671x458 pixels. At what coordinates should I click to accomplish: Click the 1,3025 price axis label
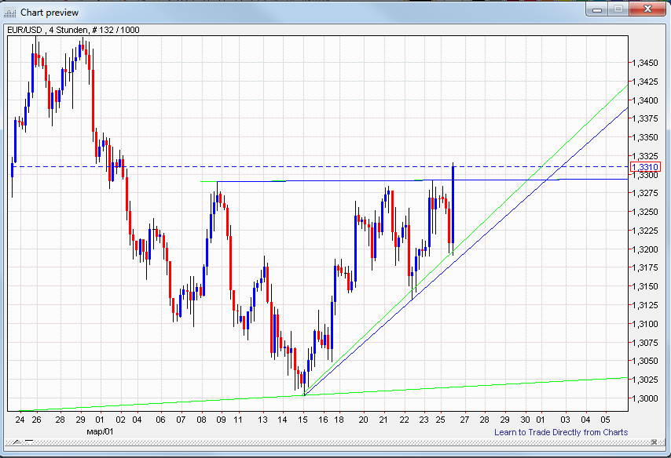[645, 380]
